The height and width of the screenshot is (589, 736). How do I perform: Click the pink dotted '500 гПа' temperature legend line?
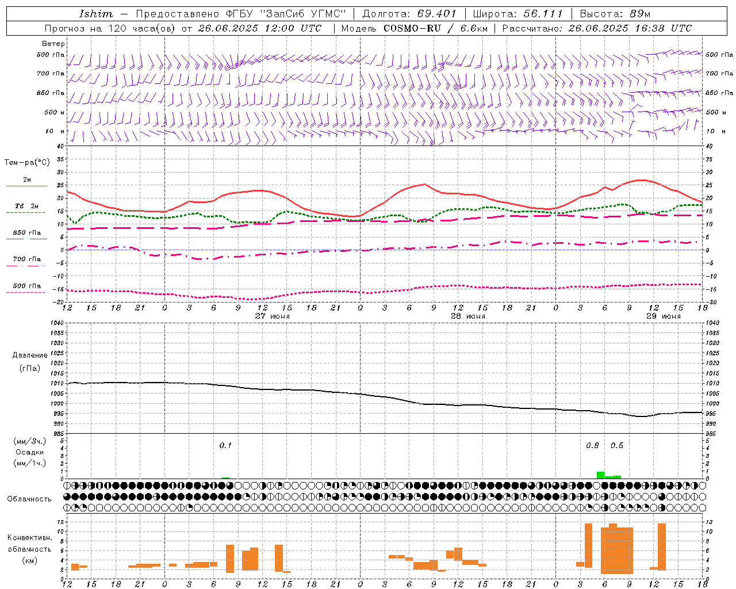(x=25, y=292)
